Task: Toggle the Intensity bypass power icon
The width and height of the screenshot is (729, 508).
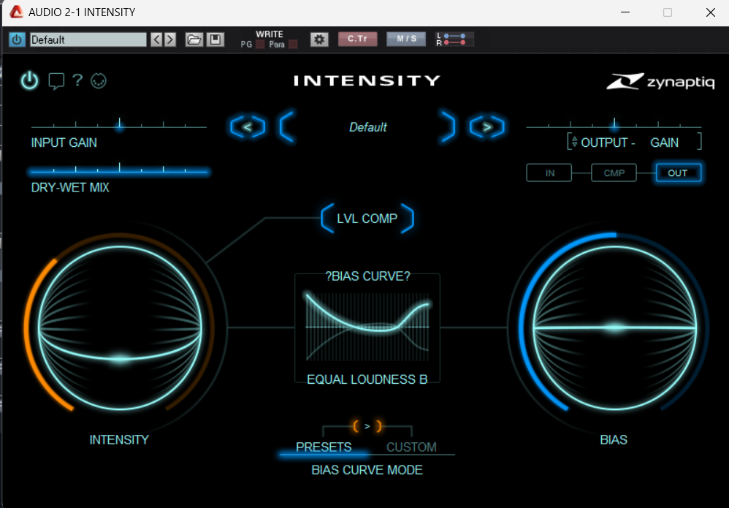Action: click(x=29, y=81)
